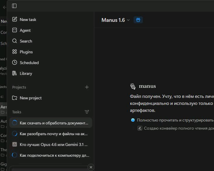Open task 'Как подключиться к компьютеру дл...'
The width and height of the screenshot is (214, 171).
tap(51, 155)
